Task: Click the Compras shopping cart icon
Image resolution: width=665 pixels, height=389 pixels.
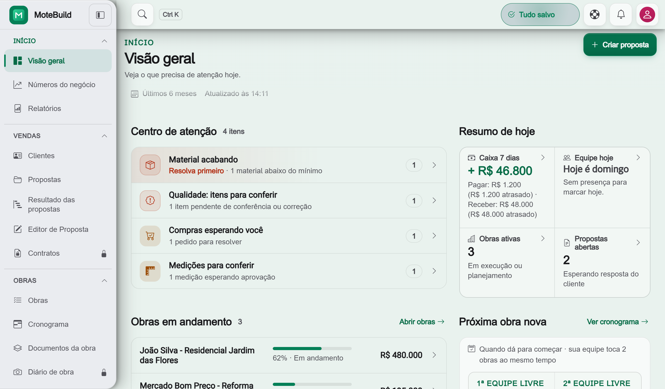Action: click(x=150, y=236)
